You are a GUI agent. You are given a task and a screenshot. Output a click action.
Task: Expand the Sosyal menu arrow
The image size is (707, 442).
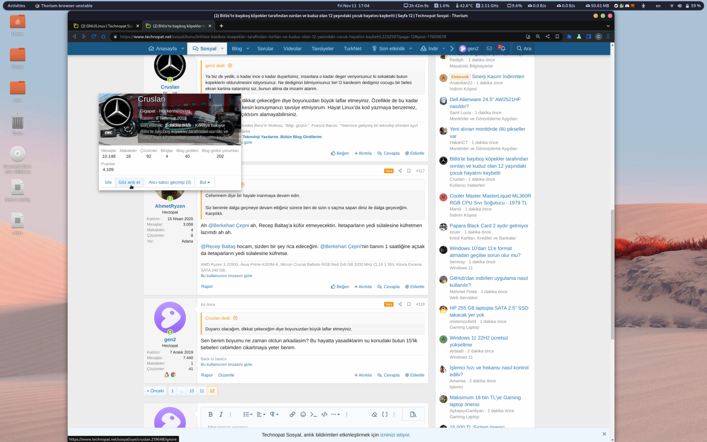pos(222,48)
